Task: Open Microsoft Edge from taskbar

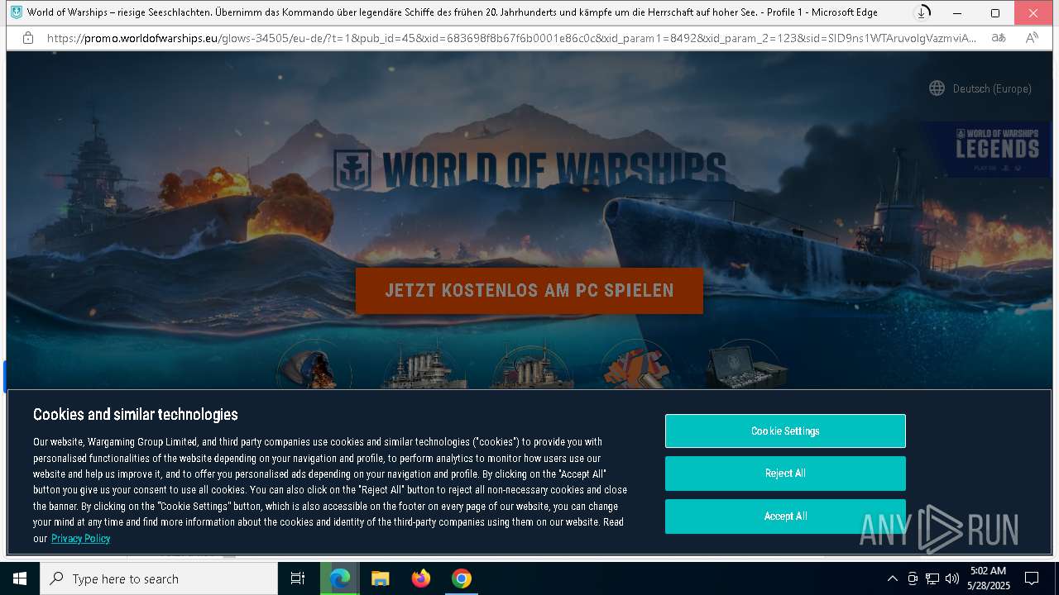Action: 340,578
